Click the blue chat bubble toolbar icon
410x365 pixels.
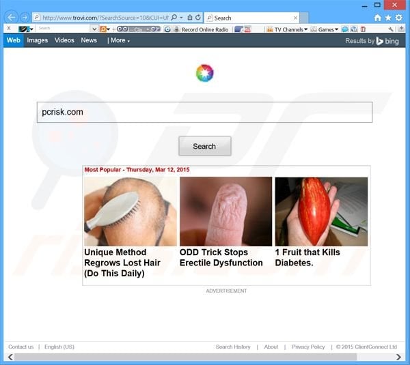pos(345,29)
